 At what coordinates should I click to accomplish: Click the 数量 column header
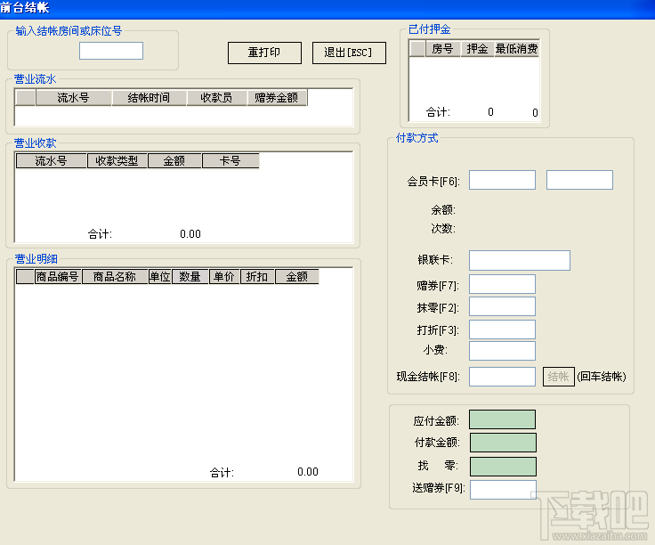click(x=190, y=277)
